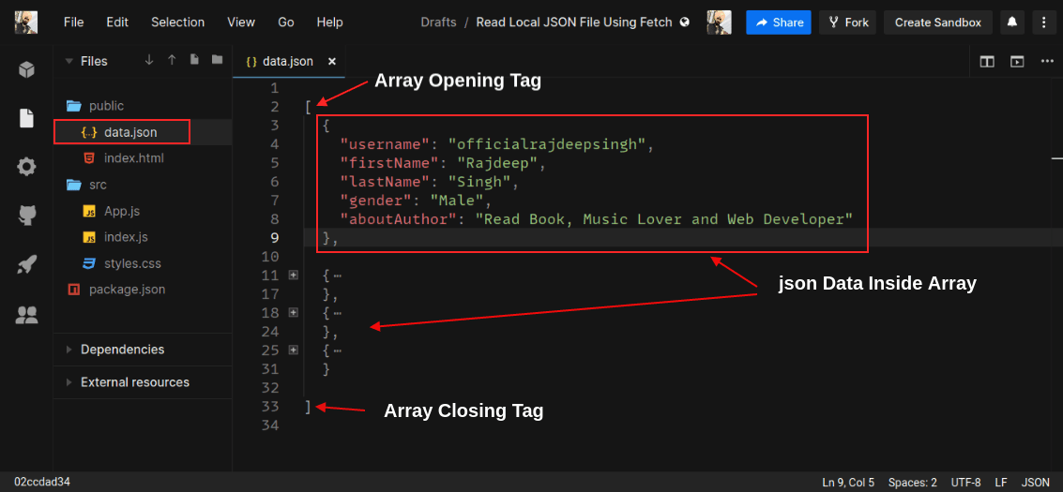Image resolution: width=1063 pixels, height=492 pixels.
Task: Click commit hash 02ccdad34 in status bar
Action: (42, 483)
